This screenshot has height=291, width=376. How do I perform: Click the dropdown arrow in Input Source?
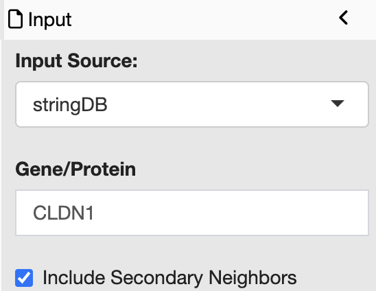click(338, 104)
